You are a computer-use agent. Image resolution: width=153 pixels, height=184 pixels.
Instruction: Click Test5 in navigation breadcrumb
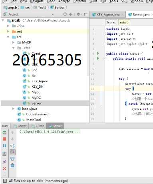point(40,8)
